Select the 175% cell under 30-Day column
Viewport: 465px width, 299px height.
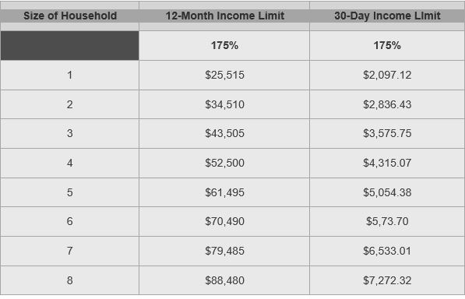pyautogui.click(x=387, y=46)
